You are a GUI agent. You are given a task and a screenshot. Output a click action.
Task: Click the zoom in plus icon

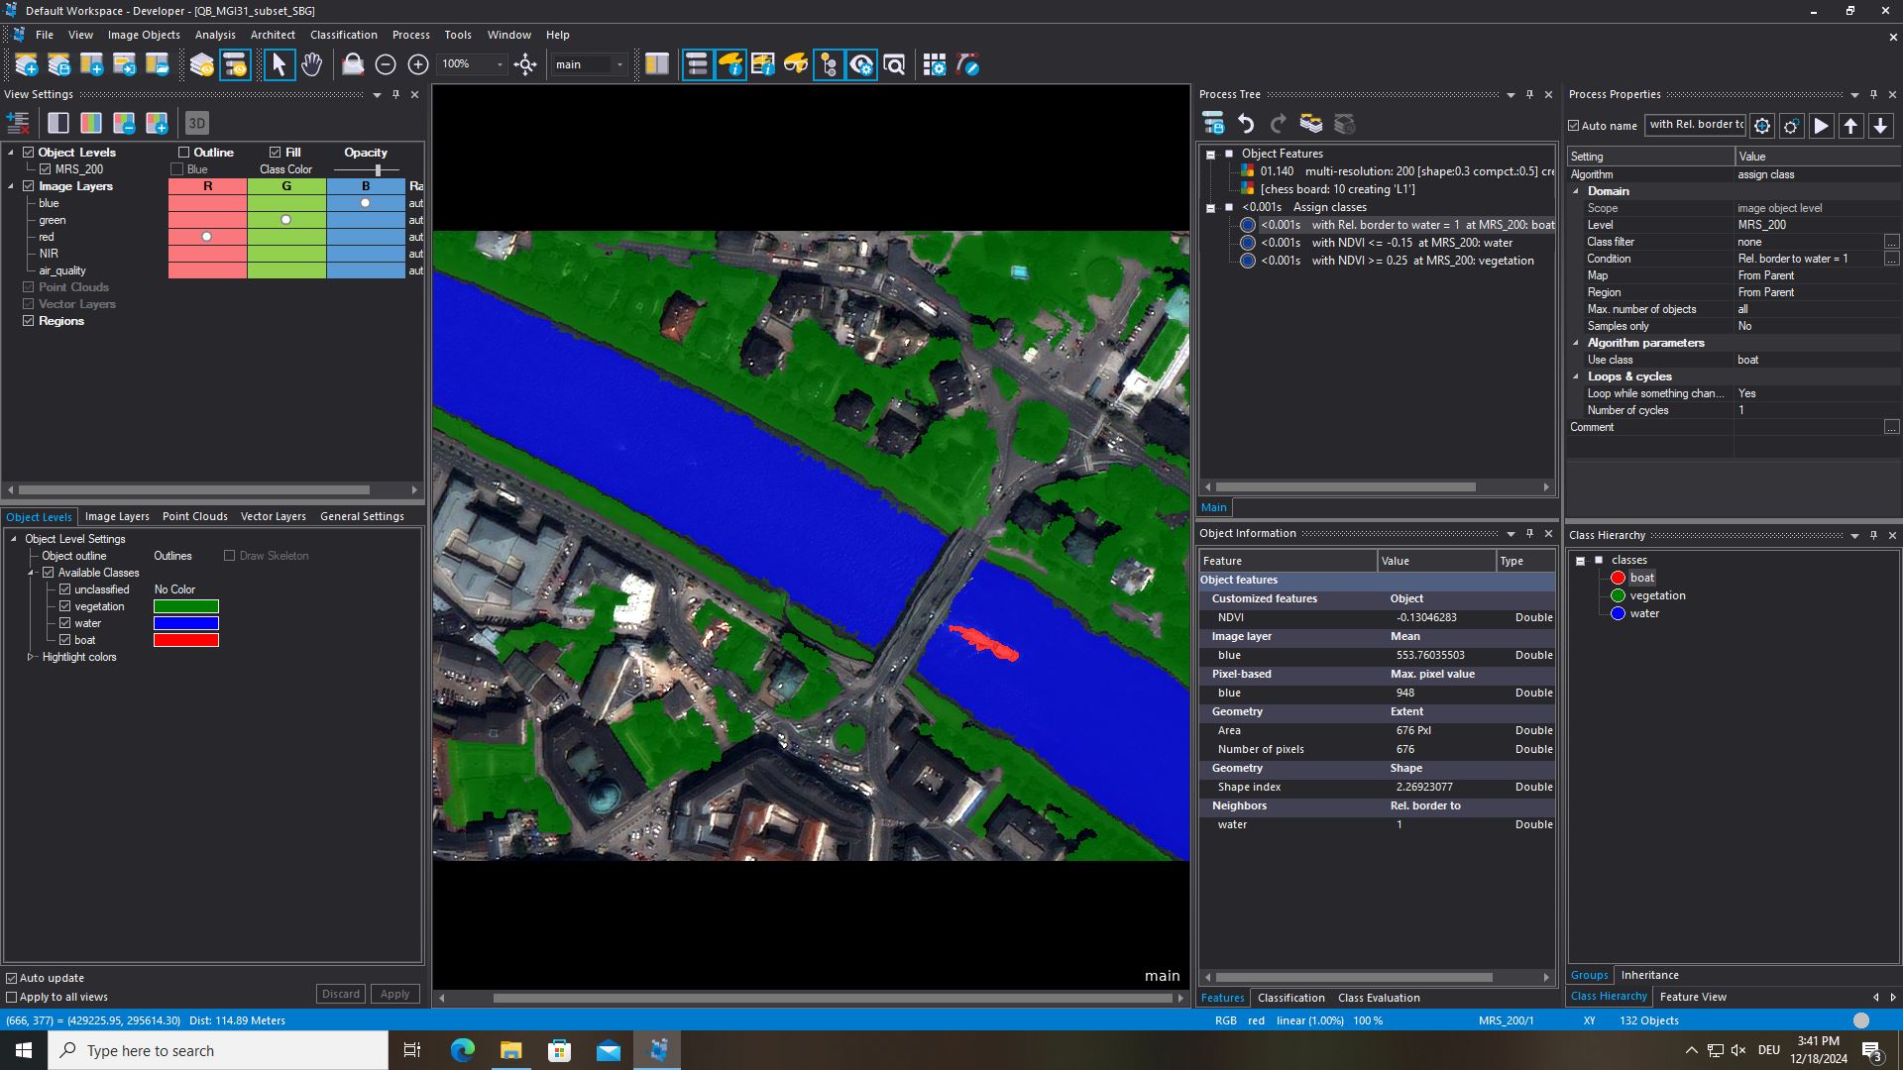418,65
